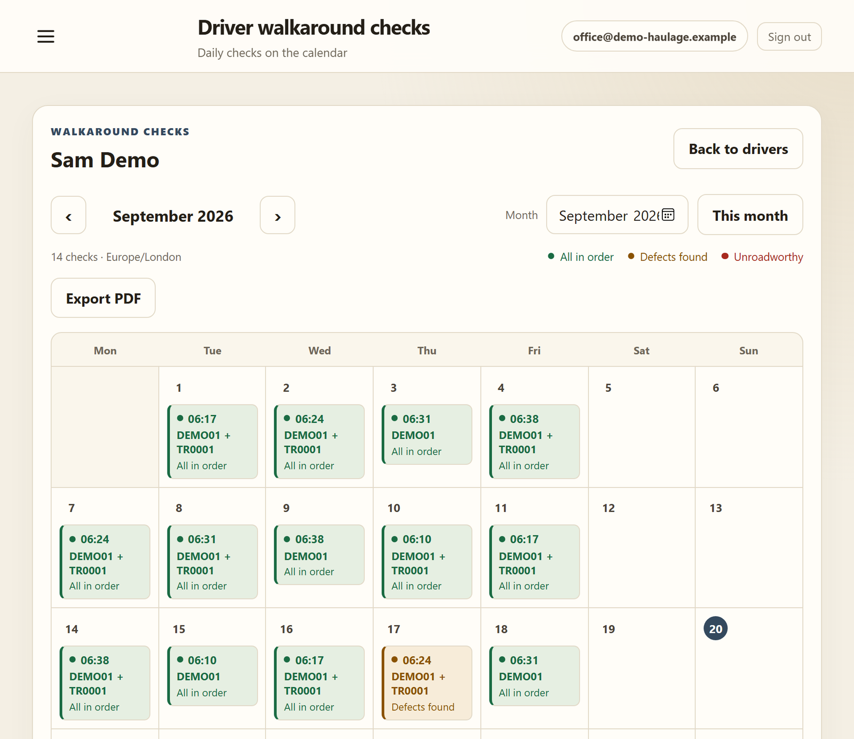Click the Fri column header
Screen dimensions: 854x739
pyautogui.click(x=534, y=351)
